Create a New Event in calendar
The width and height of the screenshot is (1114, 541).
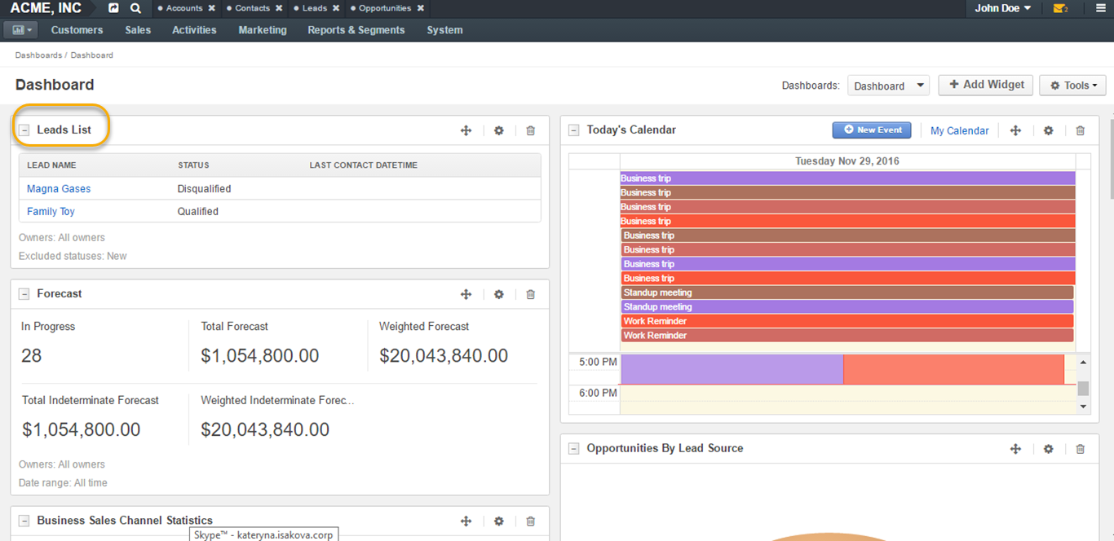(872, 130)
